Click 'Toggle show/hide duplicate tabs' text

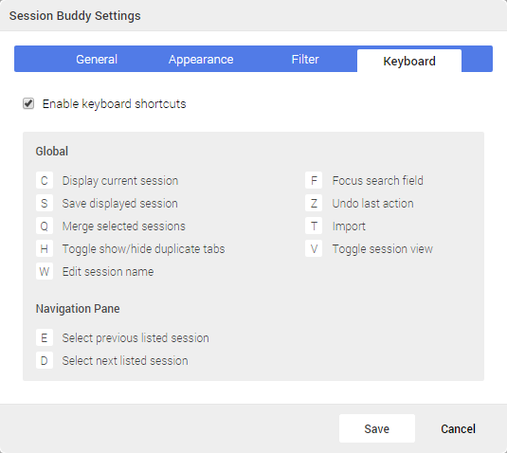[x=143, y=249]
